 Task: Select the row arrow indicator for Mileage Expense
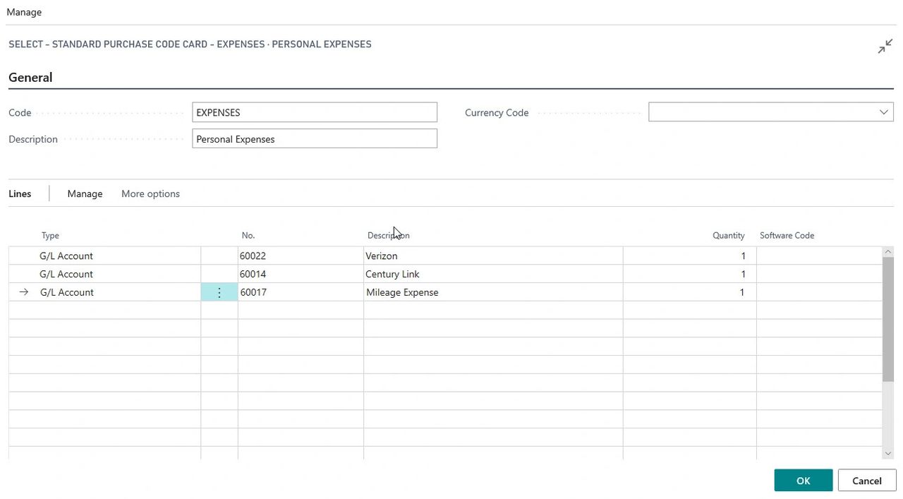(x=23, y=292)
